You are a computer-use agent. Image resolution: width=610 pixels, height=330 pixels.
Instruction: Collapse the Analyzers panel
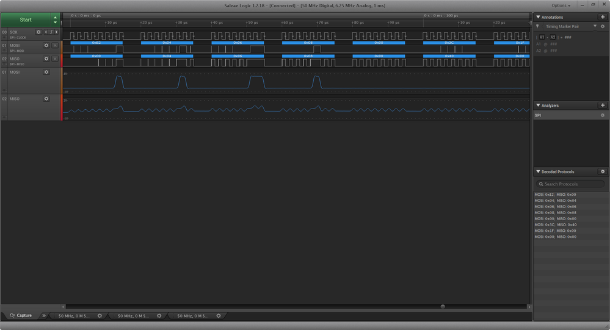tap(538, 106)
